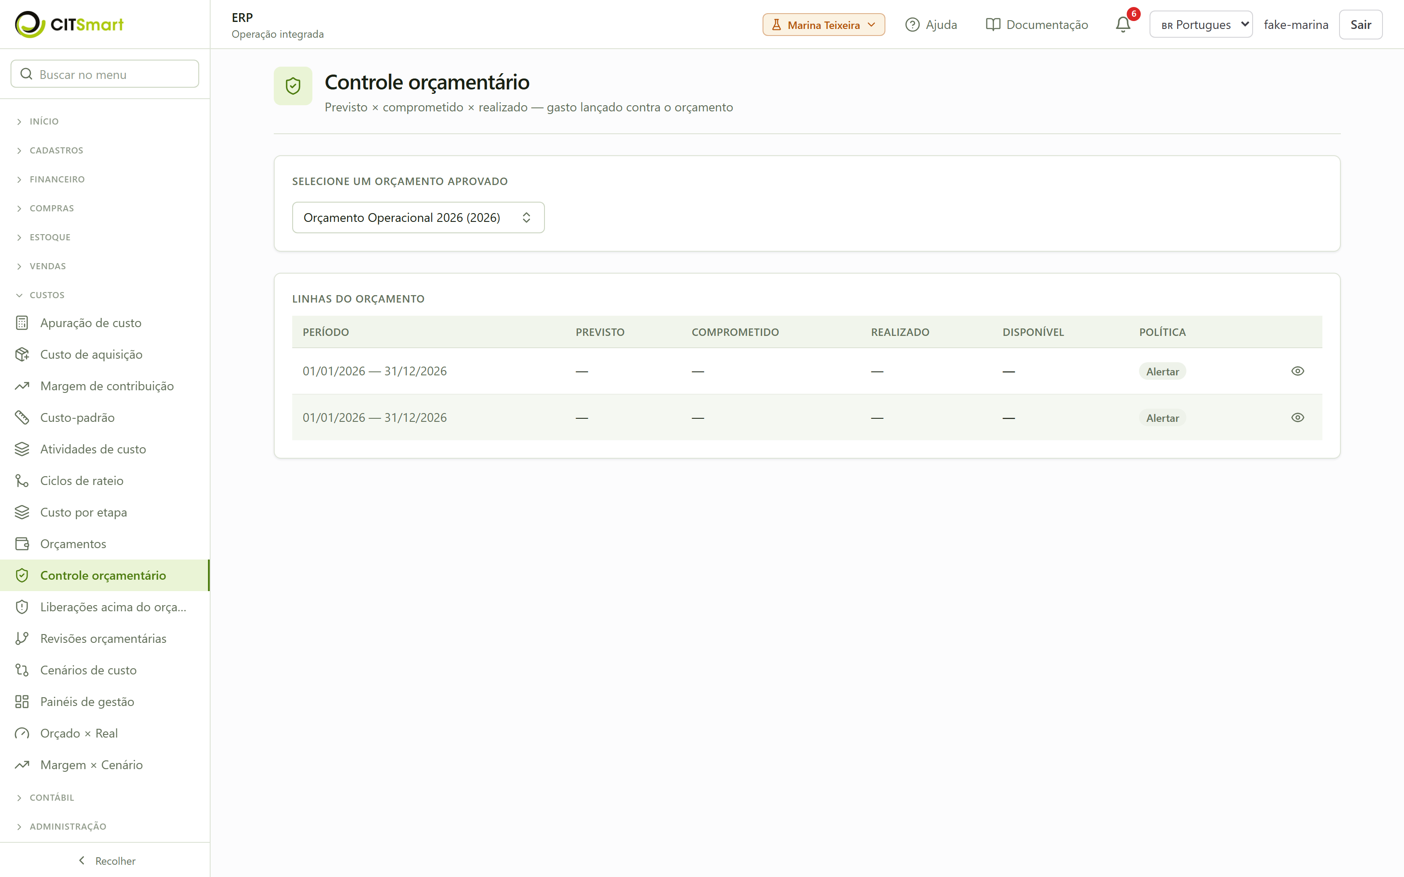View details of second budget line
The height and width of the screenshot is (877, 1404).
(1297, 417)
